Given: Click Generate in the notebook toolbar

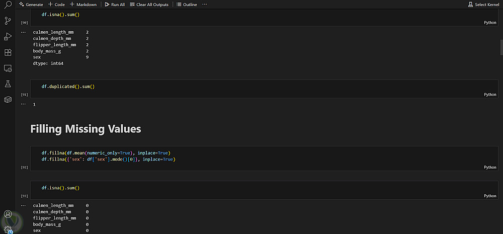Looking at the screenshot, I should point(31,5).
